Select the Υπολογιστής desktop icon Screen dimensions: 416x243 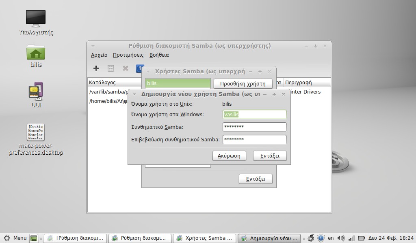pyautogui.click(x=36, y=19)
